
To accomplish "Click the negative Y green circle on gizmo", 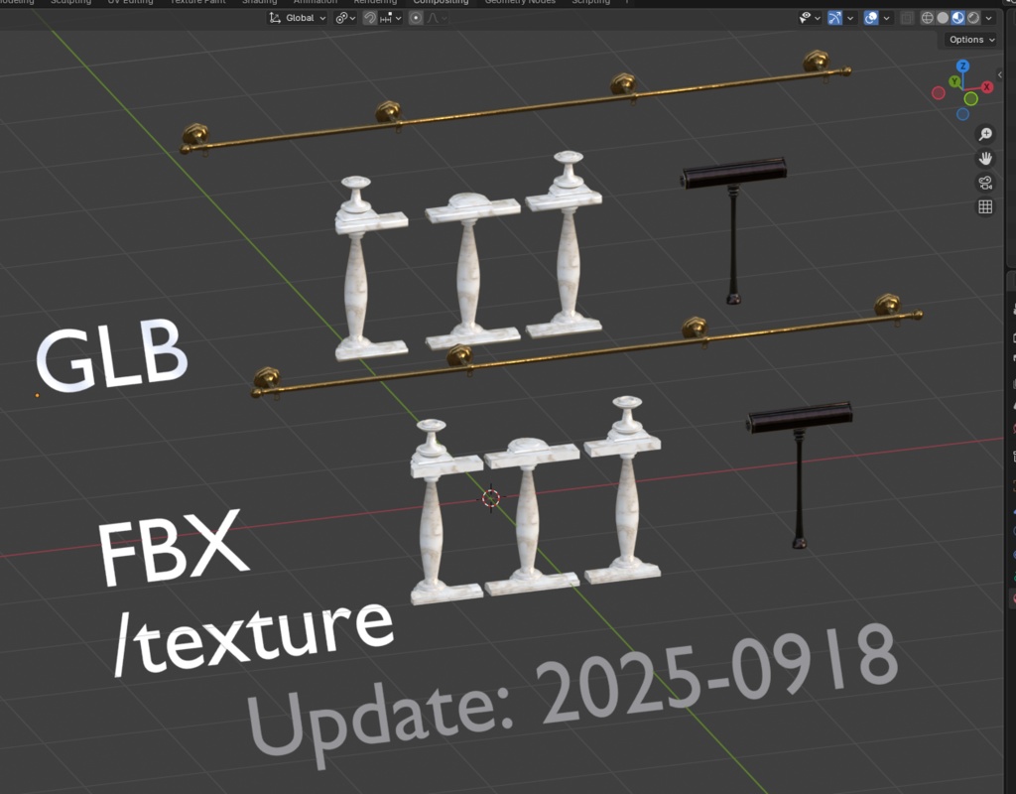I will click(x=970, y=98).
